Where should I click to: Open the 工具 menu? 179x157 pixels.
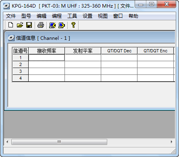tap(72, 16)
